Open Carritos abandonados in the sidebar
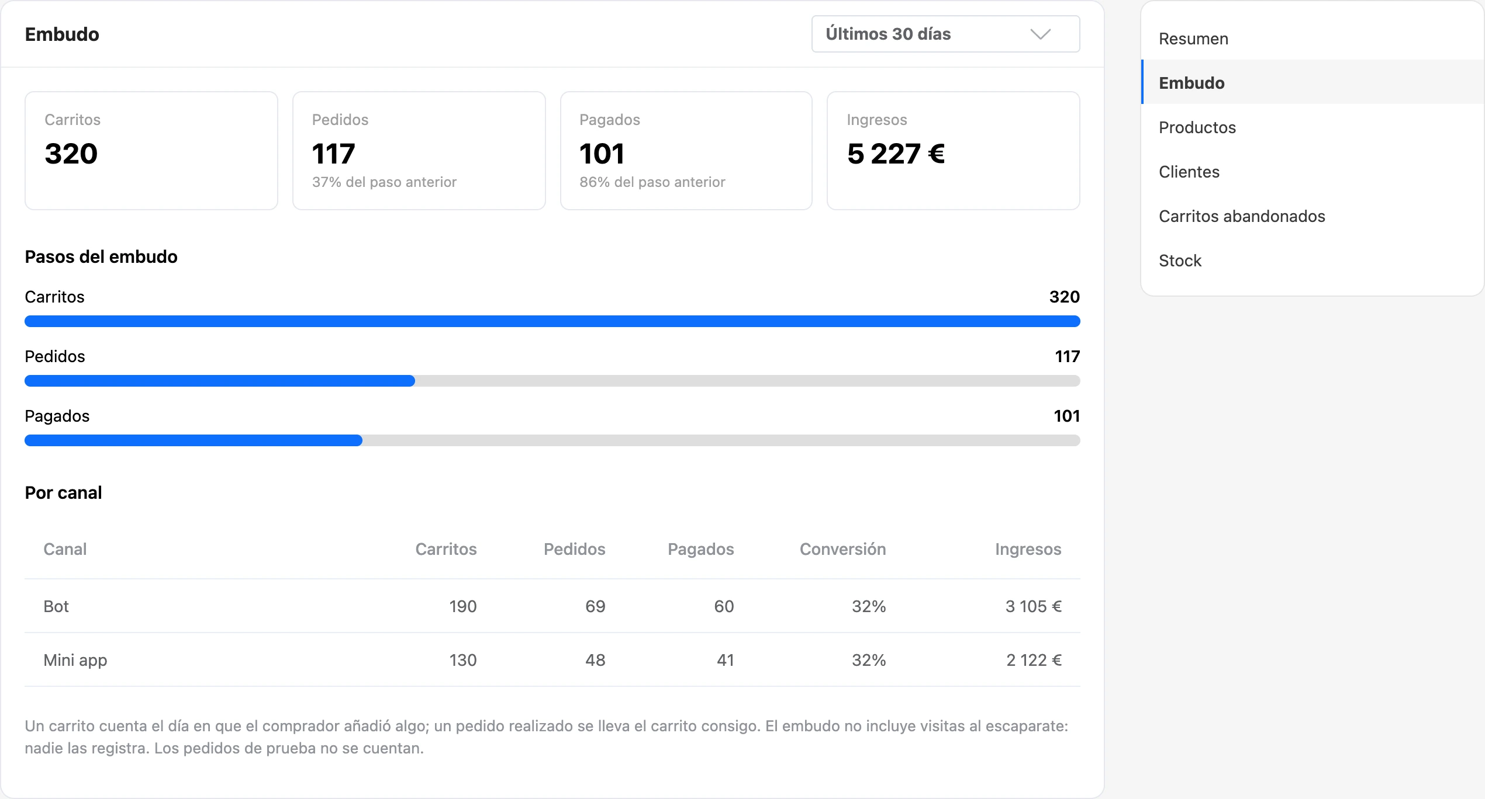Image resolution: width=1485 pixels, height=799 pixels. (x=1313, y=216)
